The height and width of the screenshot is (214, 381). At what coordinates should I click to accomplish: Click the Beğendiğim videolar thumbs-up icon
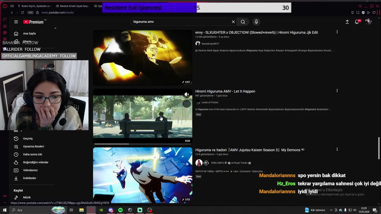coord(16,162)
